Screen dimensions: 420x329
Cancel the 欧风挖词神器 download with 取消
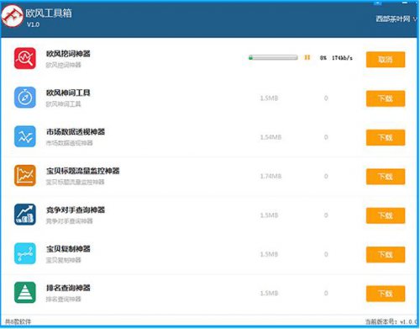[x=386, y=60]
